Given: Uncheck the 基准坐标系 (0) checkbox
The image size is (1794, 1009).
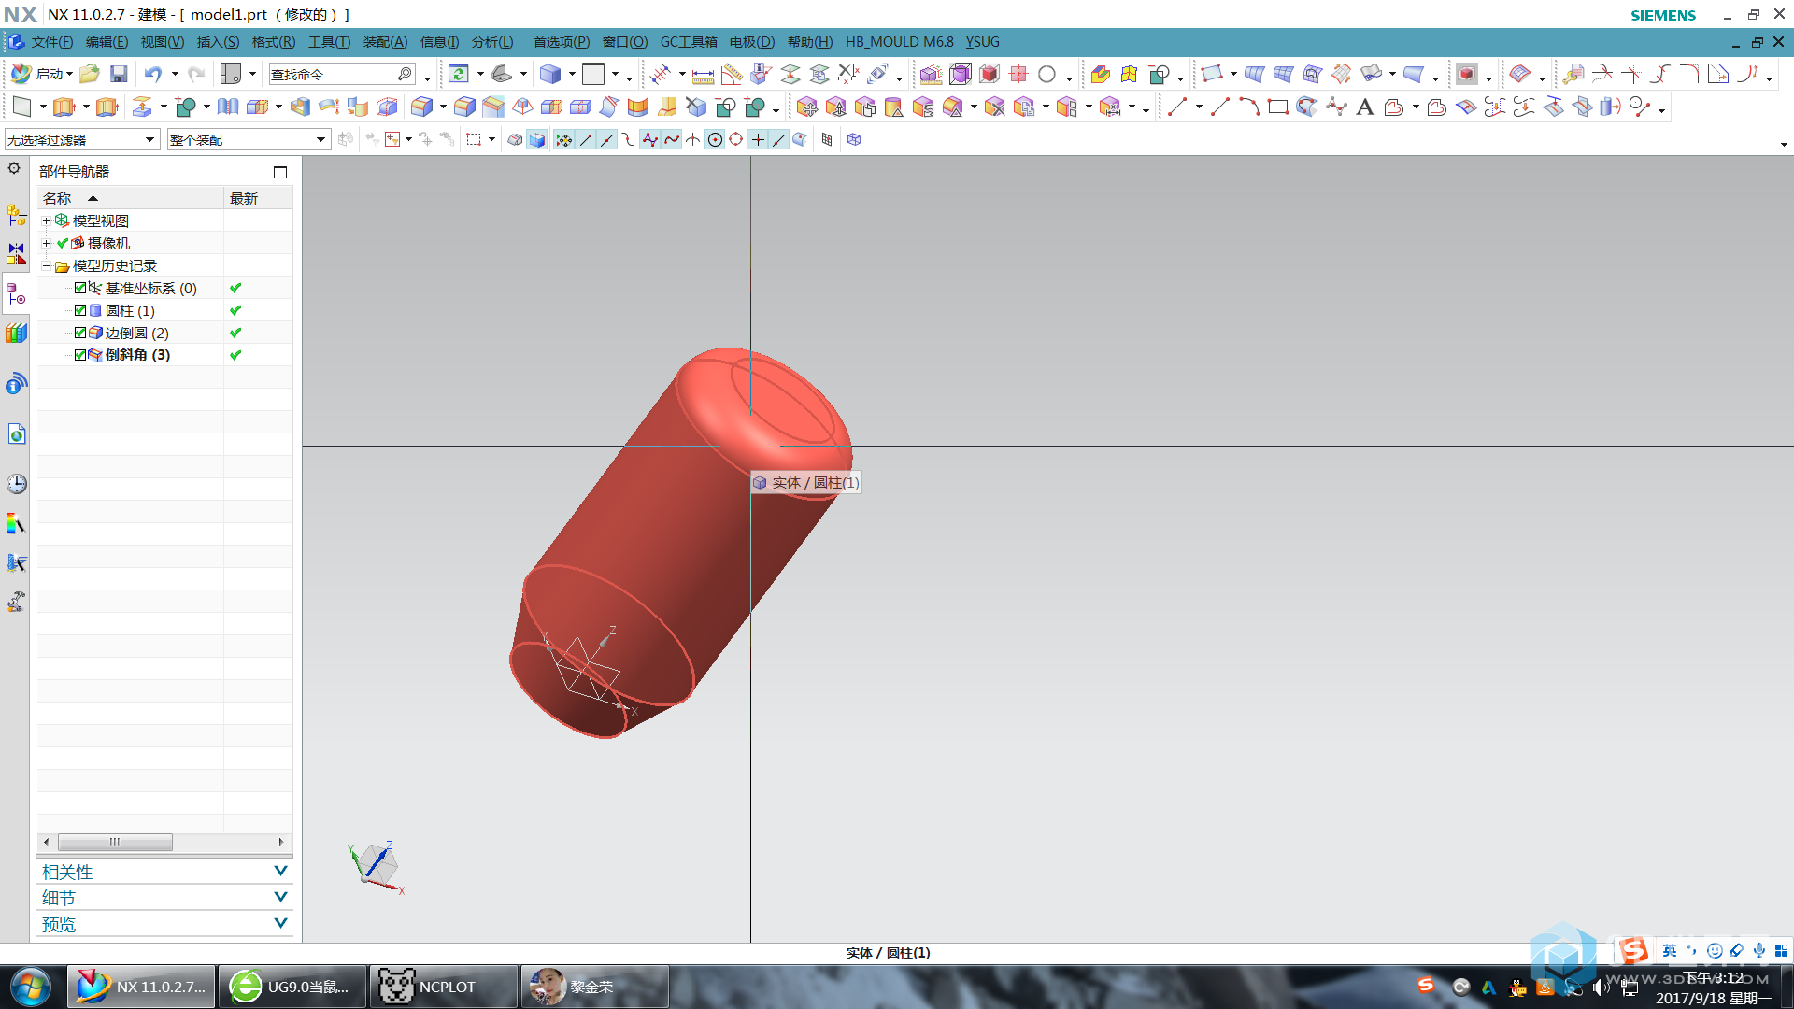Looking at the screenshot, I should coord(80,288).
